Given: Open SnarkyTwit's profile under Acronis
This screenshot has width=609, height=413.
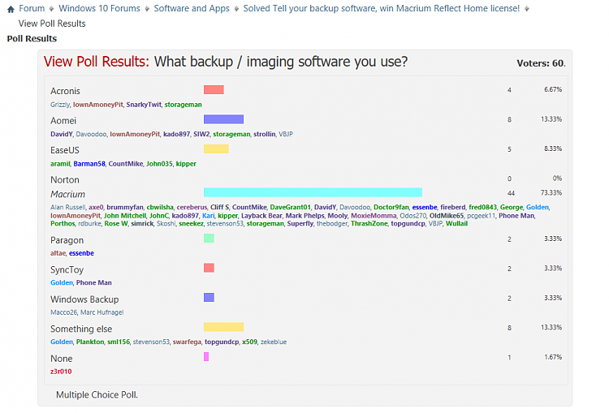Looking at the screenshot, I should 144,105.
